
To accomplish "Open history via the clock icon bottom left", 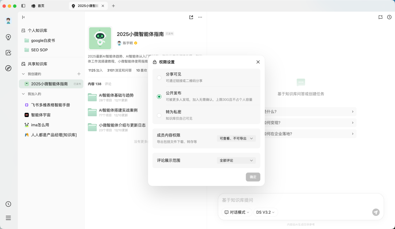I will 8,204.
